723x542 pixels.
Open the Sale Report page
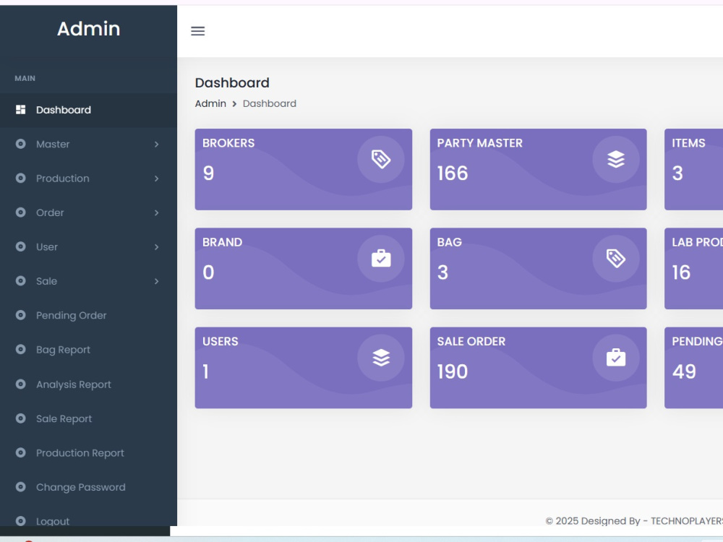pyautogui.click(x=88, y=419)
